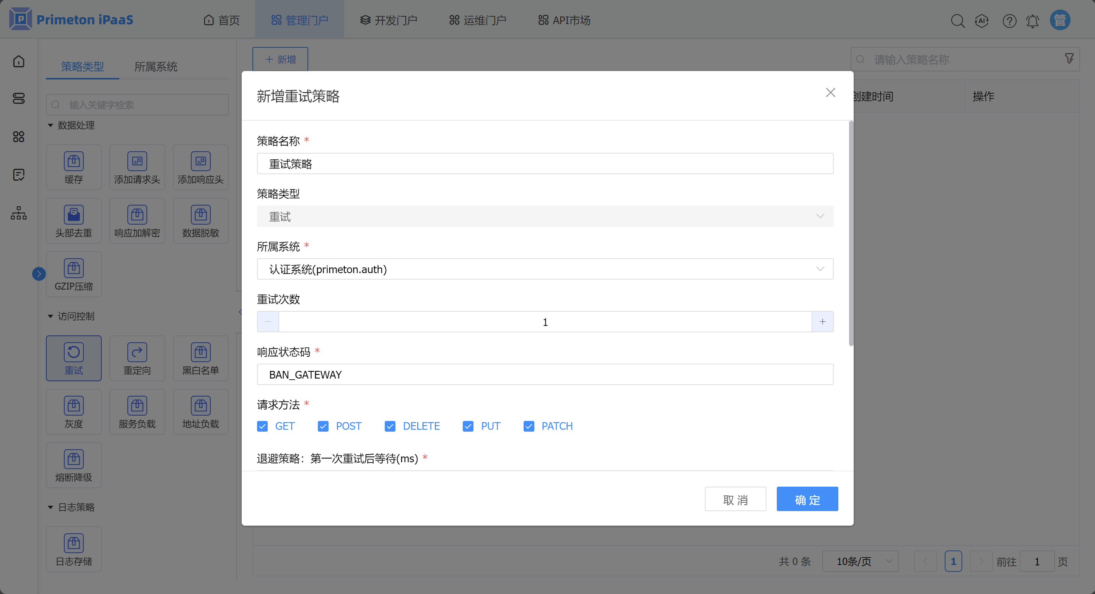1095x594 pixels.
Task: Click the help question mark icon
Action: click(1009, 20)
